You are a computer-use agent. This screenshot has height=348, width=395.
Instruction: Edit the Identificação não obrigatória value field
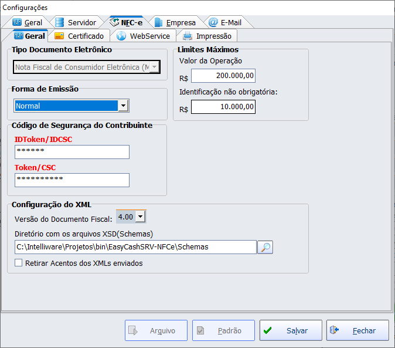click(223, 107)
